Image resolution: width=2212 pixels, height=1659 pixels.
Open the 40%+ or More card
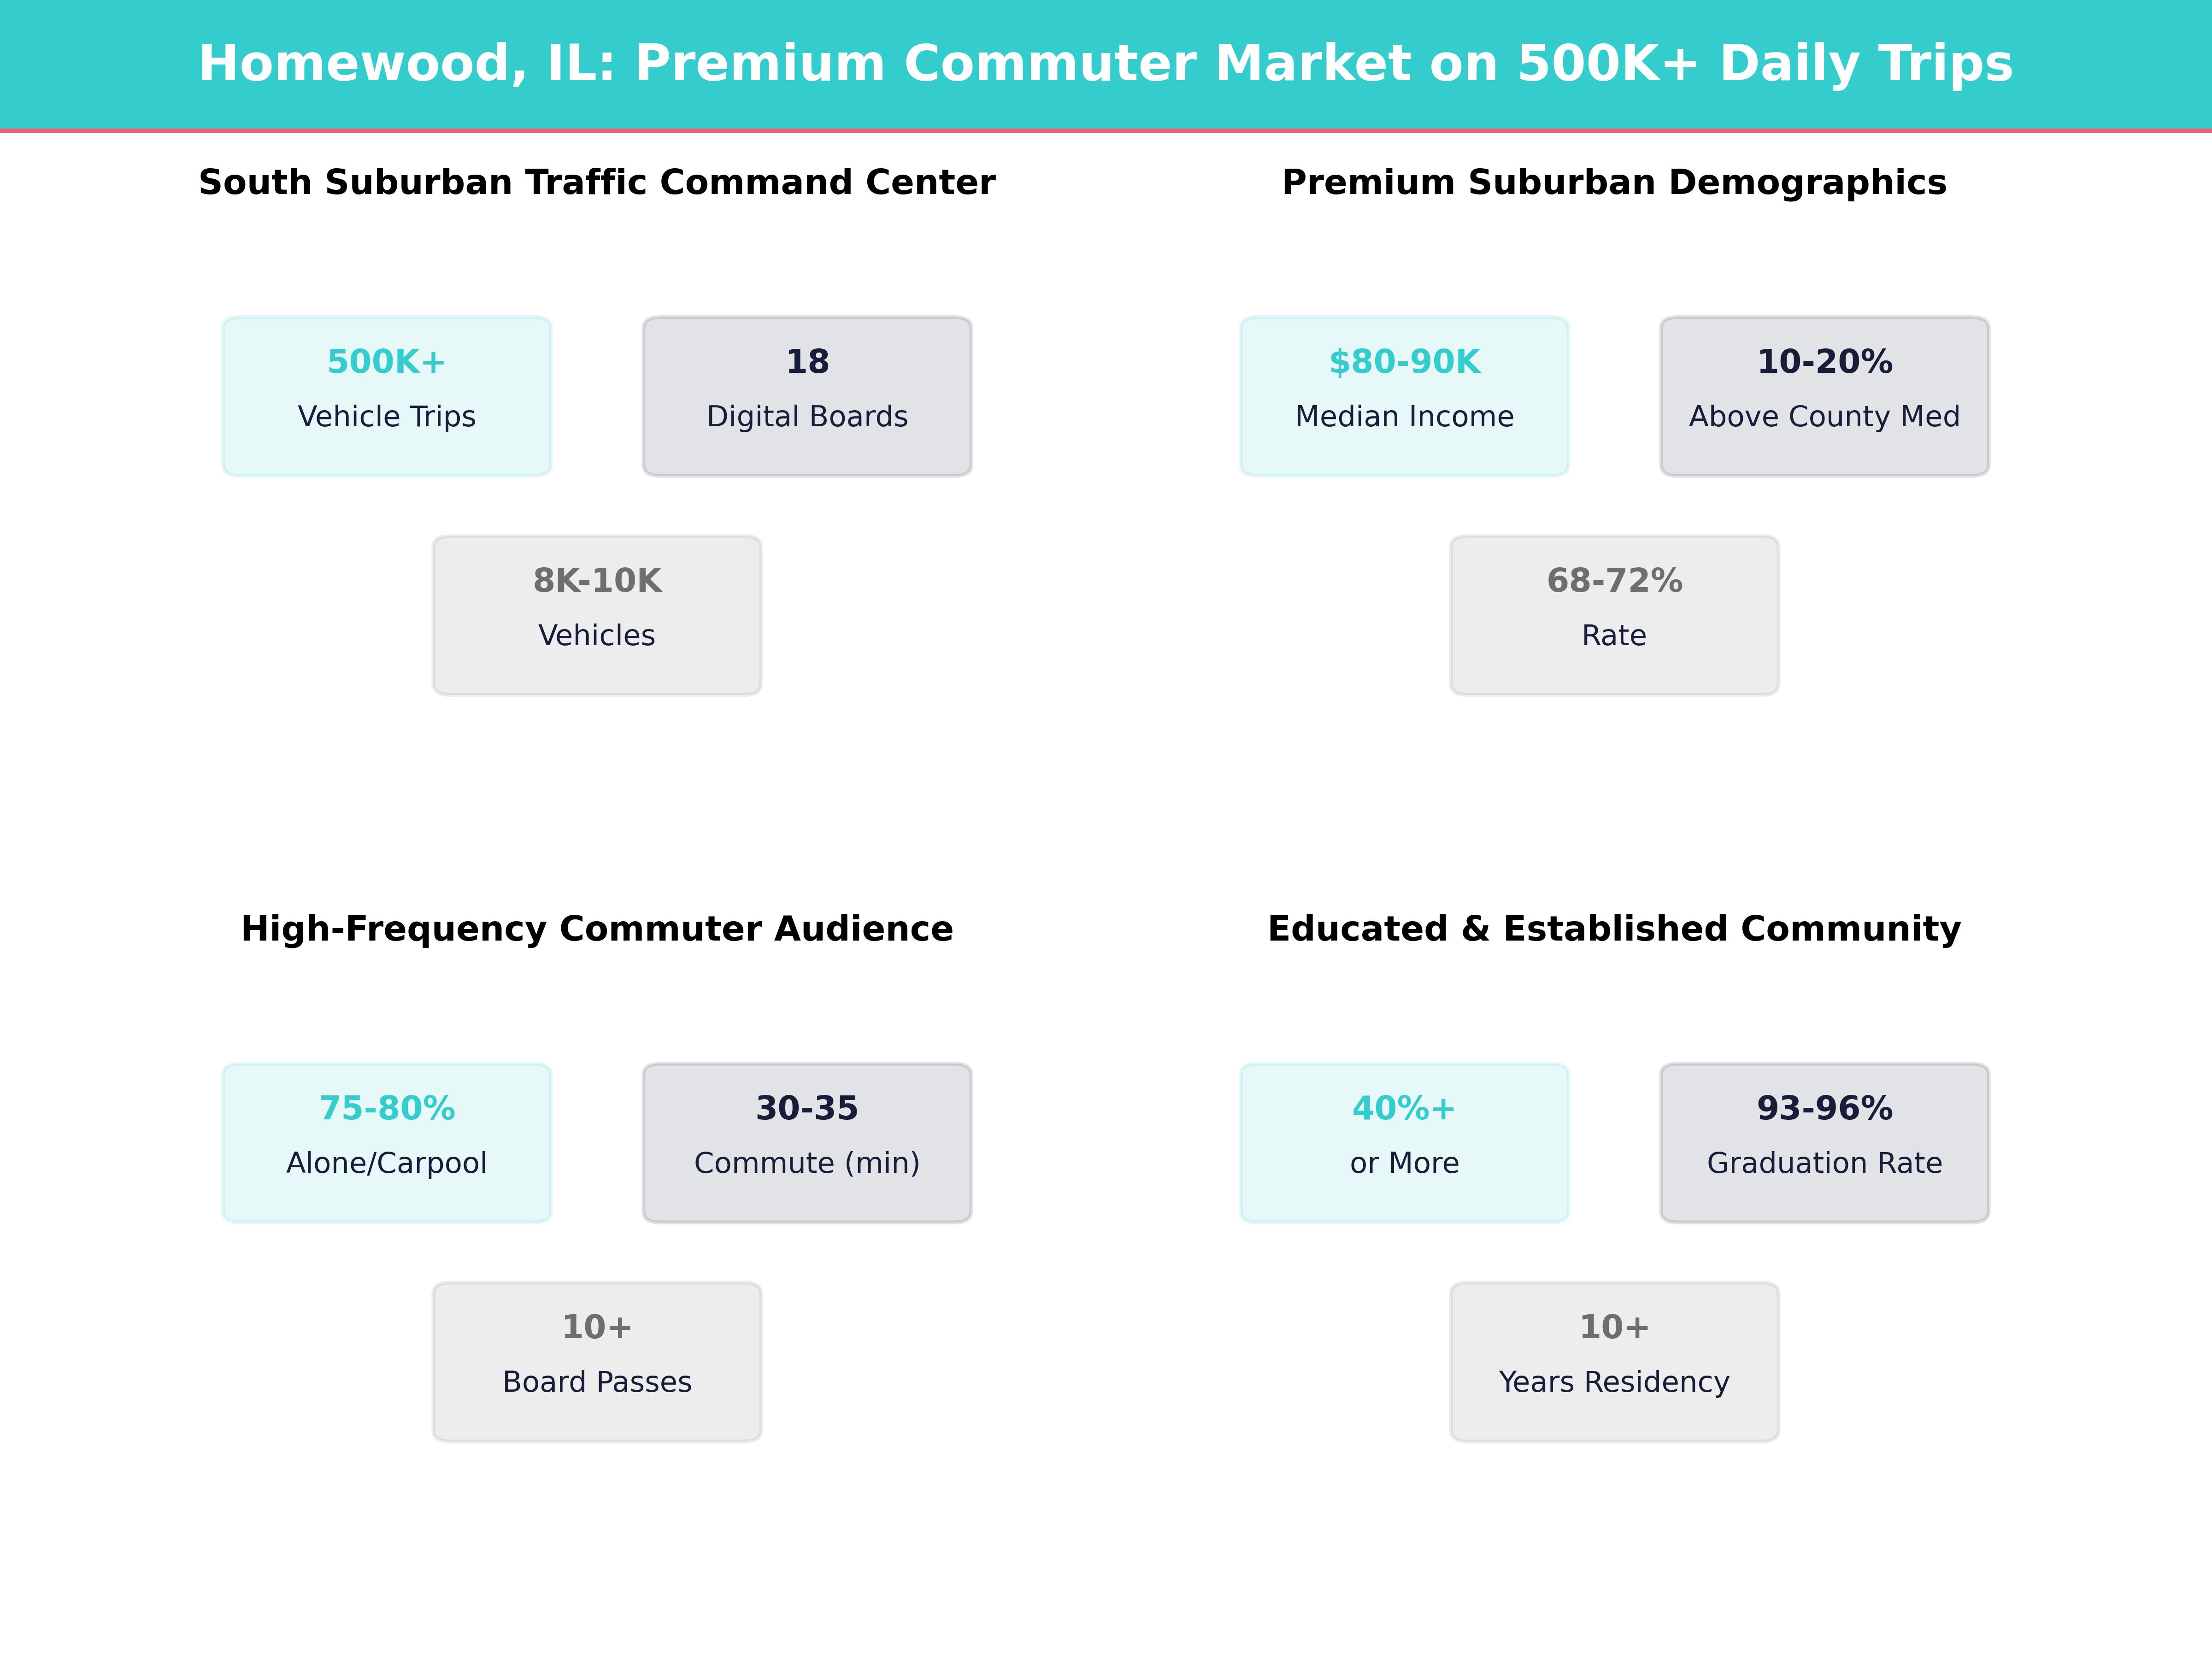click(1404, 1143)
